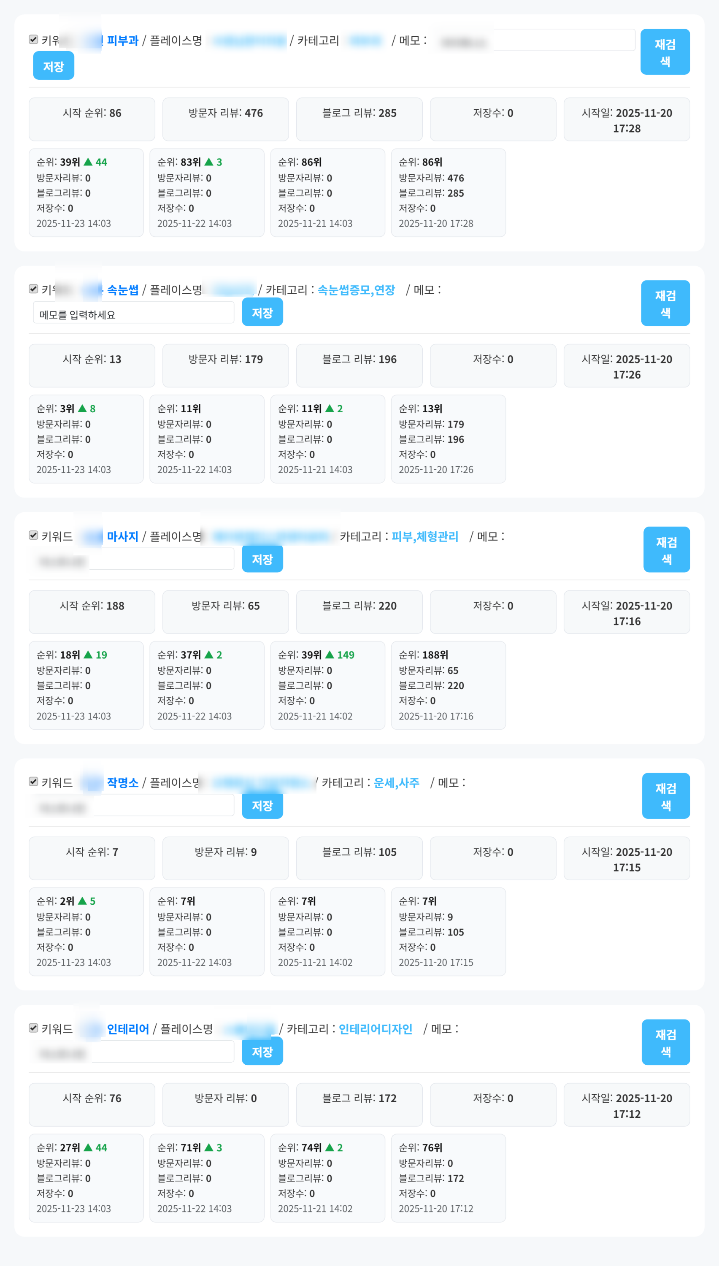The height and width of the screenshot is (1266, 719).
Task: Click green rank-up arrow next to 19
Action: pos(88,655)
